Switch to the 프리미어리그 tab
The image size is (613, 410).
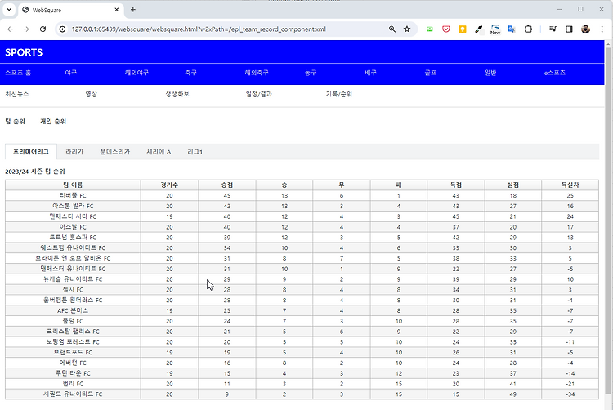click(x=31, y=152)
